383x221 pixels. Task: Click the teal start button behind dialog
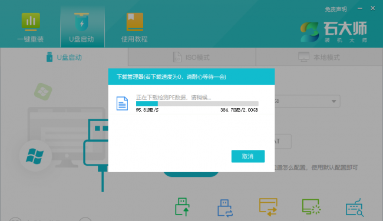[x=191, y=174]
